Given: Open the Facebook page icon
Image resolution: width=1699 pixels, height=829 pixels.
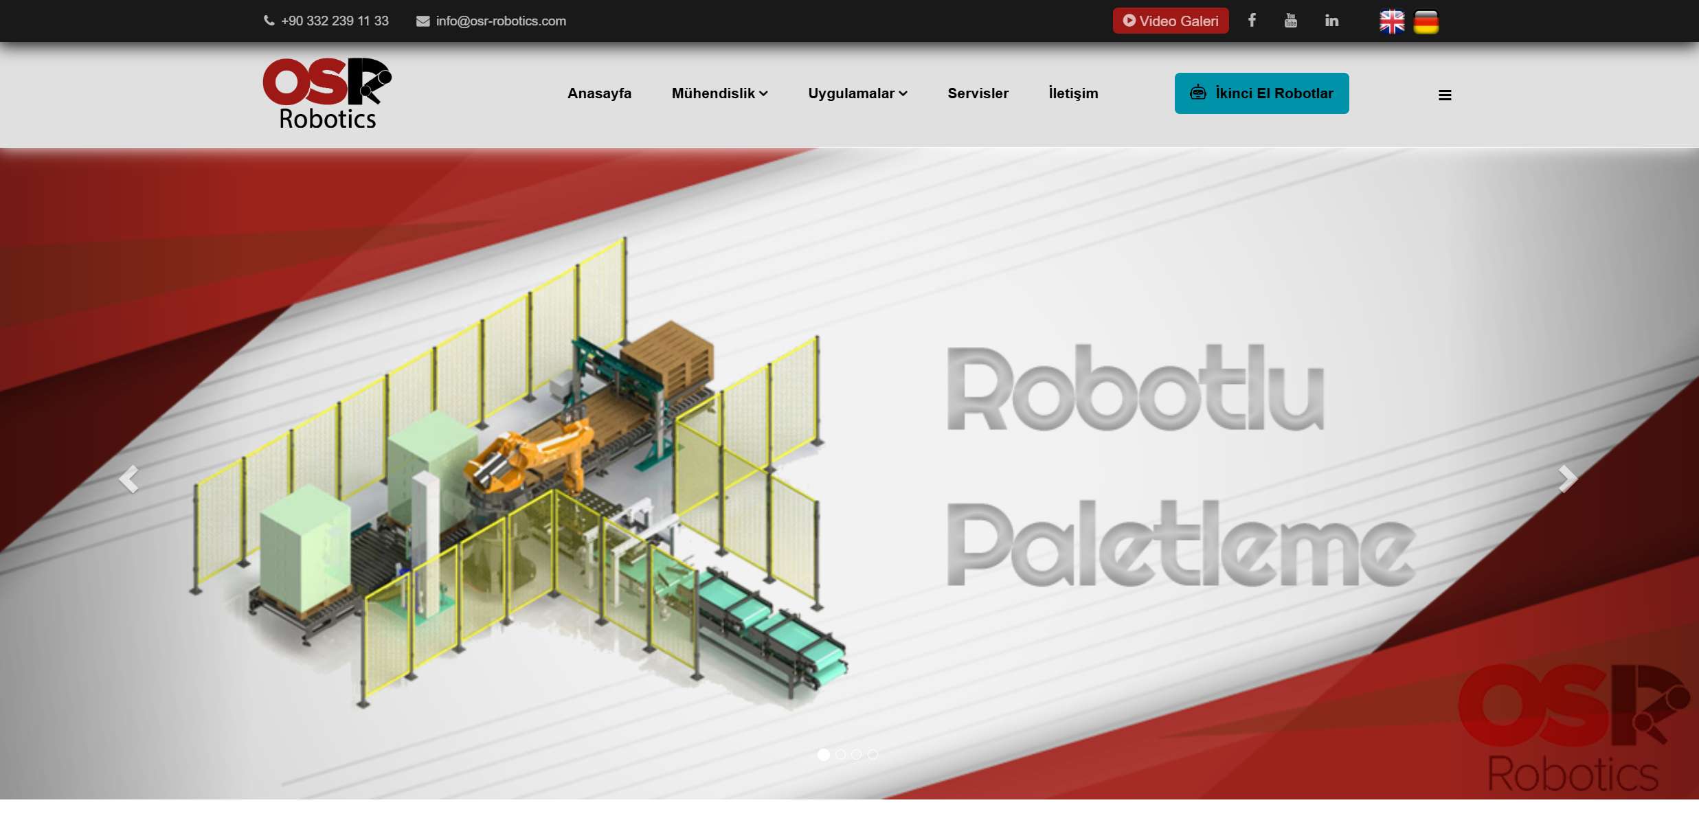Looking at the screenshot, I should click(1252, 21).
